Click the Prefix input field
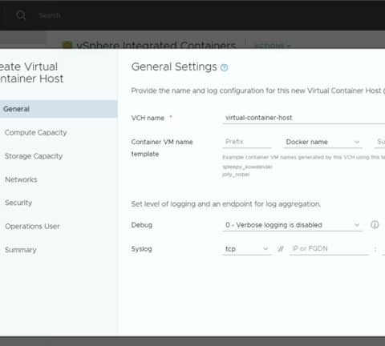 (x=247, y=142)
